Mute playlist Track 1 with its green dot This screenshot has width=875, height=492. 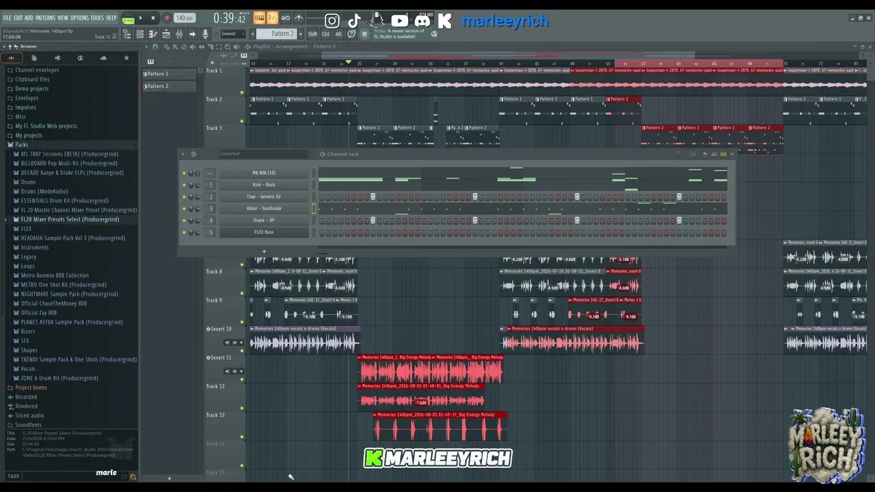click(241, 92)
